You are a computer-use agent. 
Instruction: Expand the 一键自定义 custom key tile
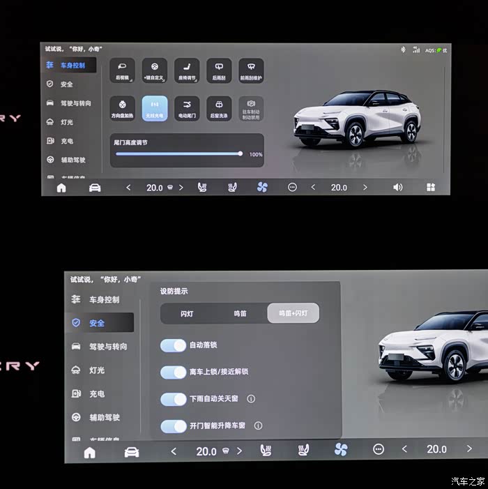pos(155,71)
